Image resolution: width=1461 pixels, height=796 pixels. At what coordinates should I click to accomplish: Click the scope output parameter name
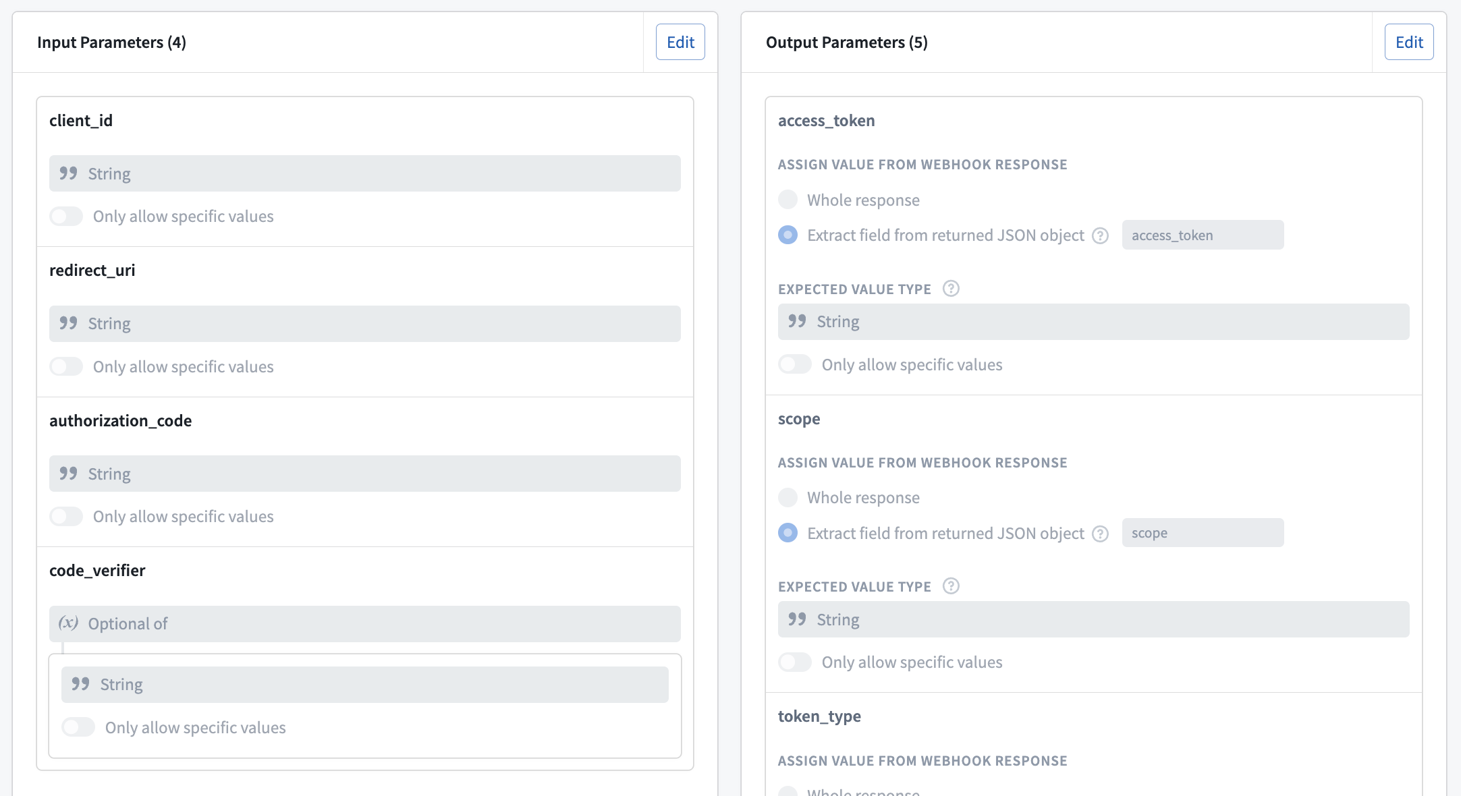click(799, 419)
